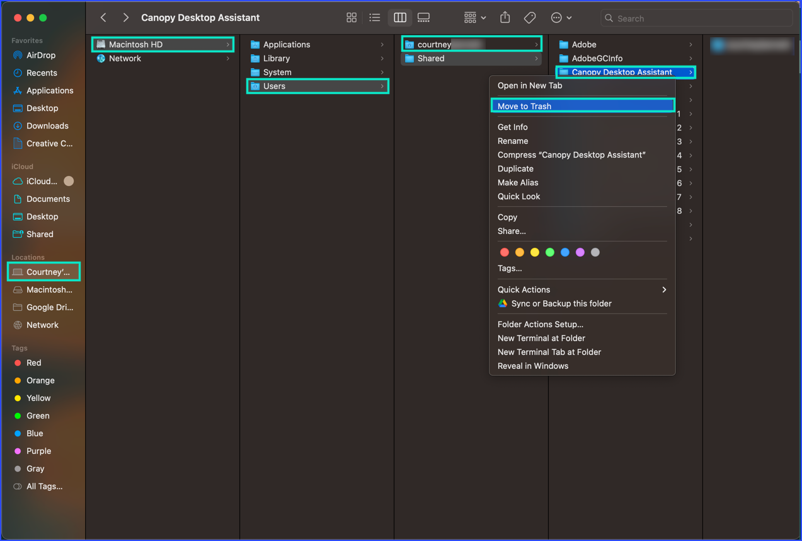Screen dimensions: 802x541
Task: Select the Applications folder in the second column
Action: [x=318, y=45]
